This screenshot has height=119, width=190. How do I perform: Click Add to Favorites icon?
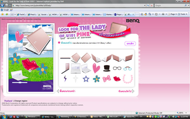[7, 14]
